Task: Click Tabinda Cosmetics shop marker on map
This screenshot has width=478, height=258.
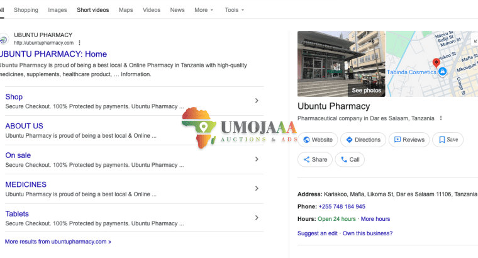Action: (x=443, y=71)
